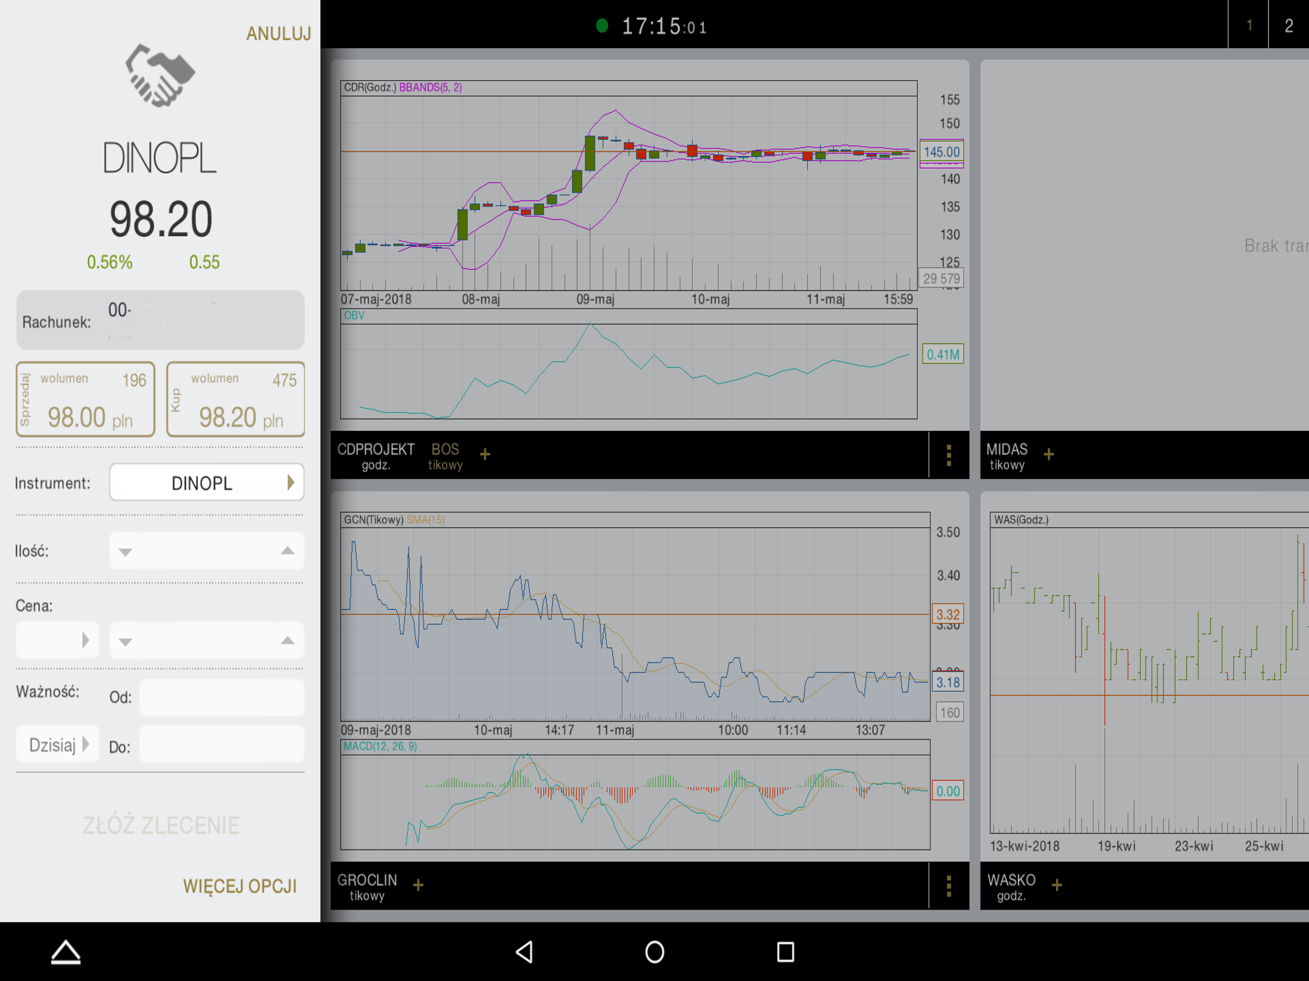1309x981 pixels.
Task: Select the Kup 98.20 pln offer box
Action: click(236, 399)
